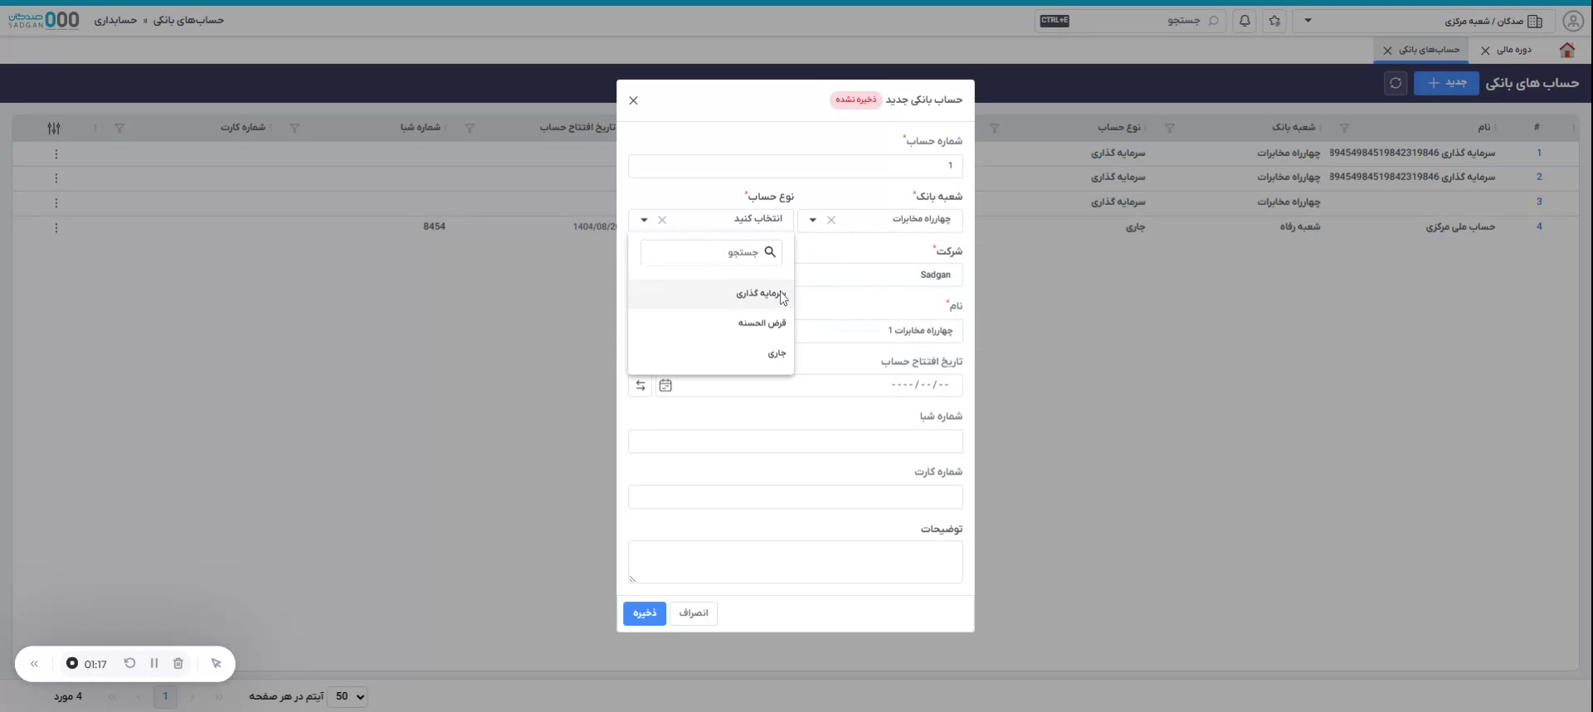Filter the شماره شبا column
Viewport: 1593px width, 712px height.
(x=294, y=128)
